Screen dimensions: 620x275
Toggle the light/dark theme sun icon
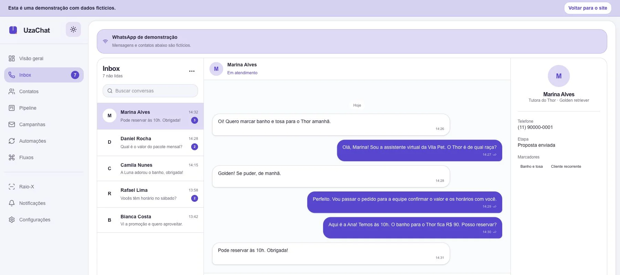pyautogui.click(x=73, y=30)
